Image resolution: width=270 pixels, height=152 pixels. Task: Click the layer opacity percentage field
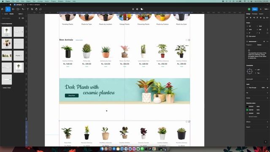pyautogui.click(x=263, y=88)
